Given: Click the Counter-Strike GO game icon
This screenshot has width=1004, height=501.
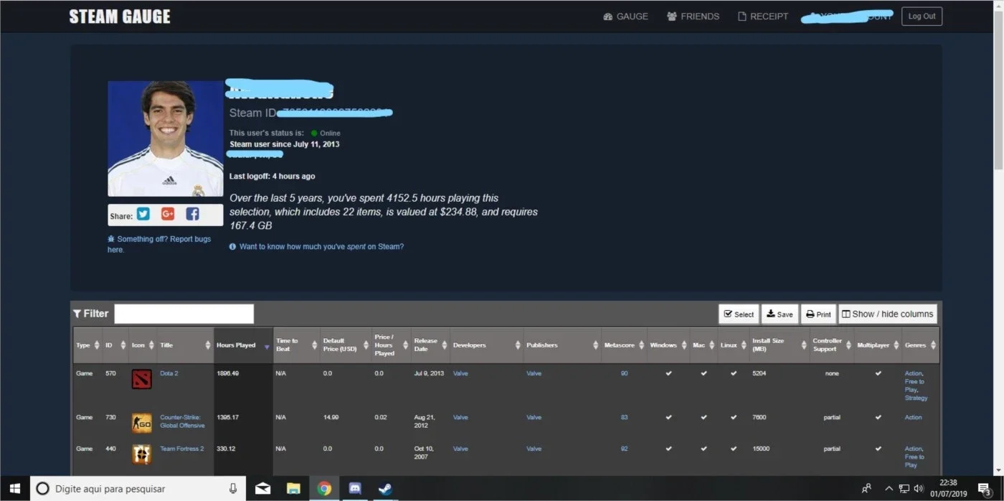Looking at the screenshot, I should (141, 423).
